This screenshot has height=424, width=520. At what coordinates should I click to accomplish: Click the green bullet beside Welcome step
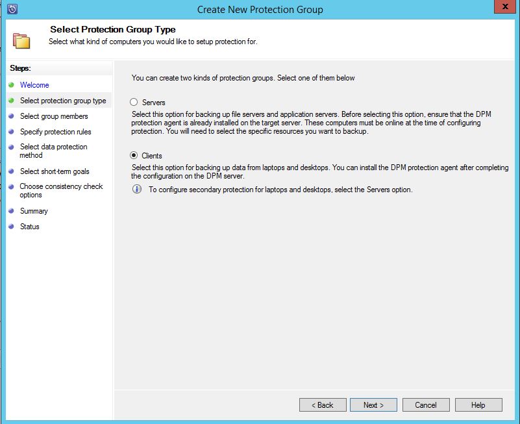tap(12, 85)
